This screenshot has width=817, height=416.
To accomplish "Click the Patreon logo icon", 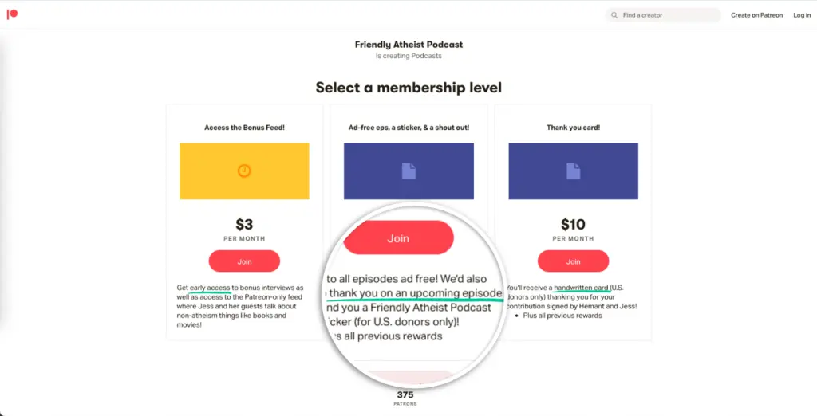I will (x=12, y=14).
